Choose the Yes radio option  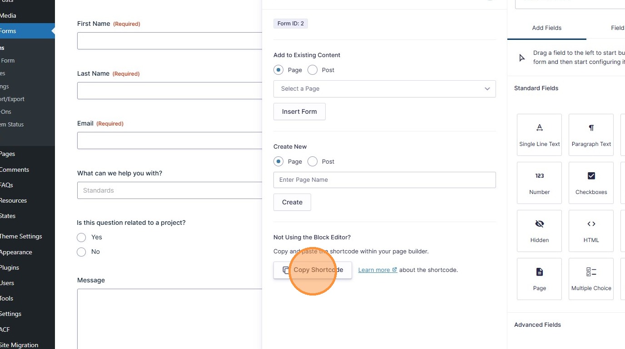(x=82, y=238)
